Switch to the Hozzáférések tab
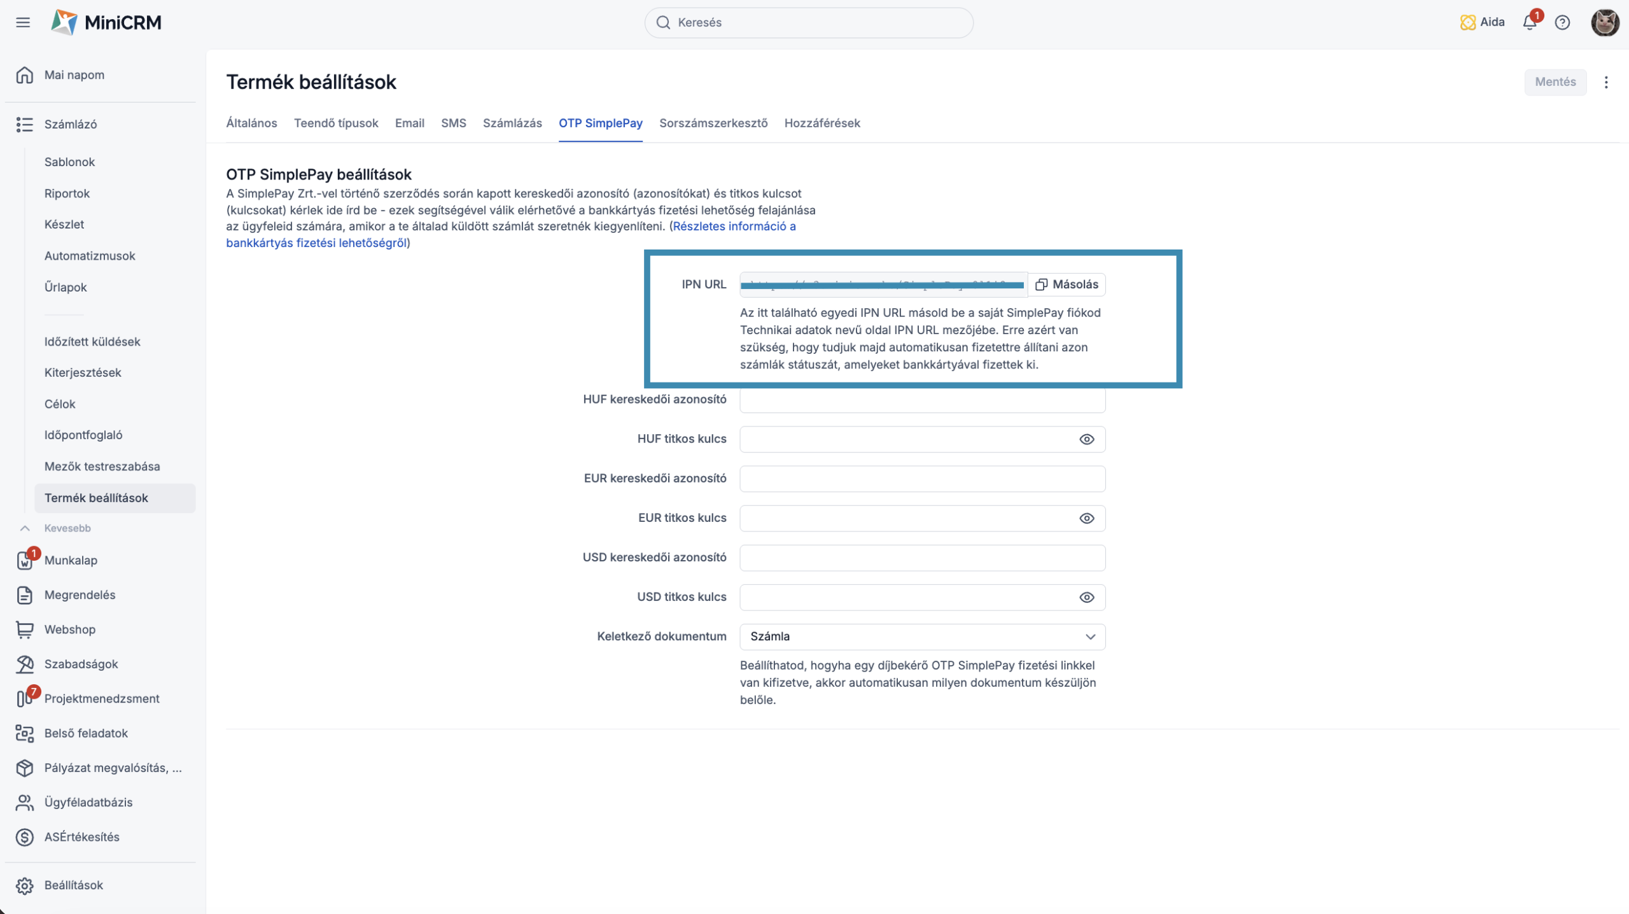This screenshot has width=1629, height=914. point(822,123)
